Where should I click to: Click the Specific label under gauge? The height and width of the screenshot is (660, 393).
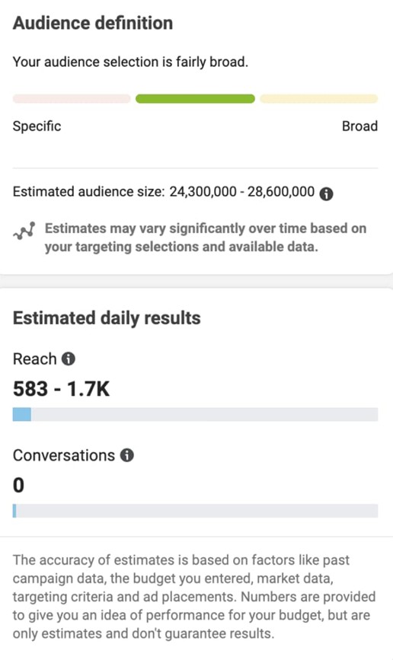37,126
